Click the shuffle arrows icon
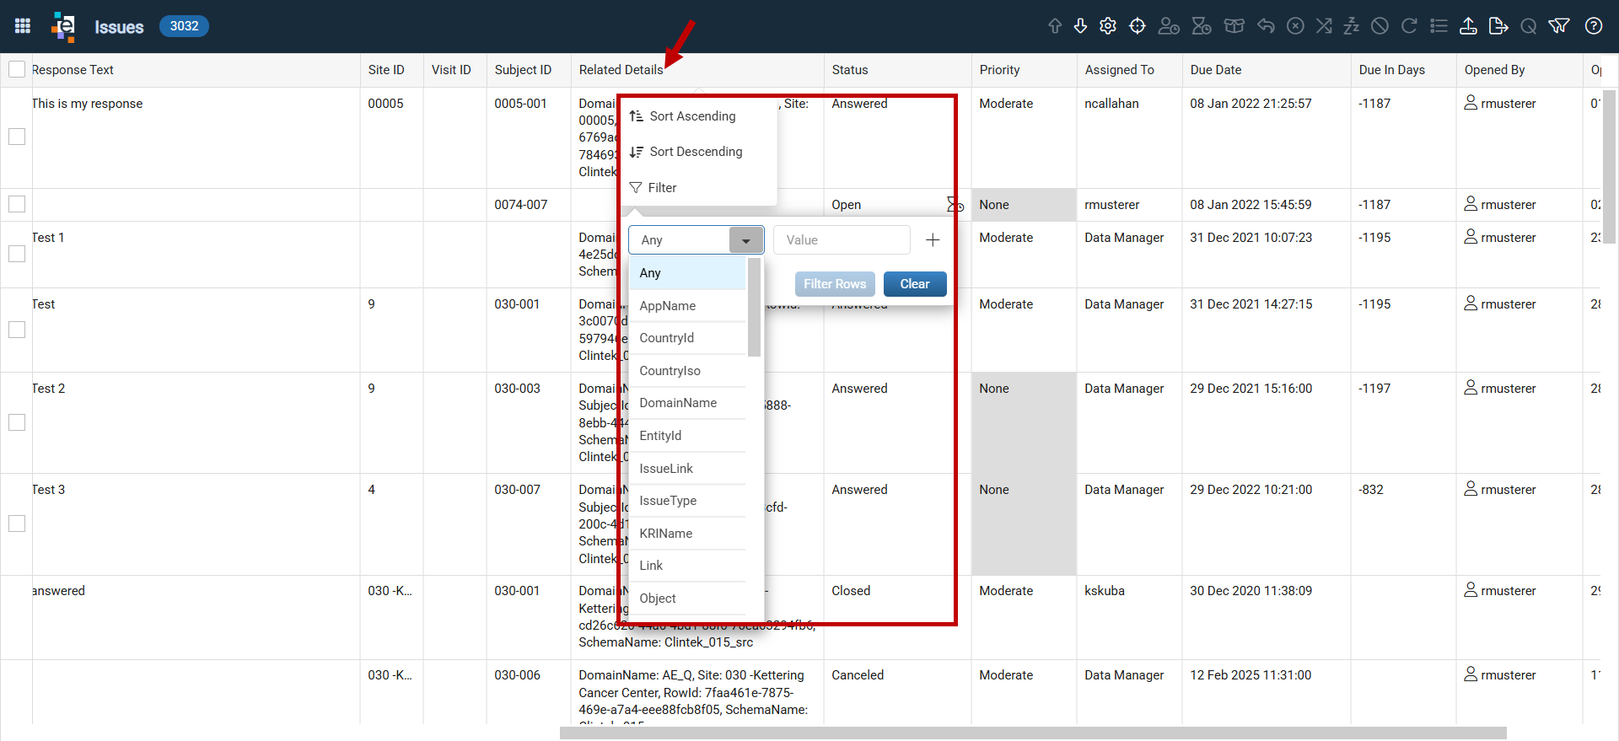 pos(1325,26)
